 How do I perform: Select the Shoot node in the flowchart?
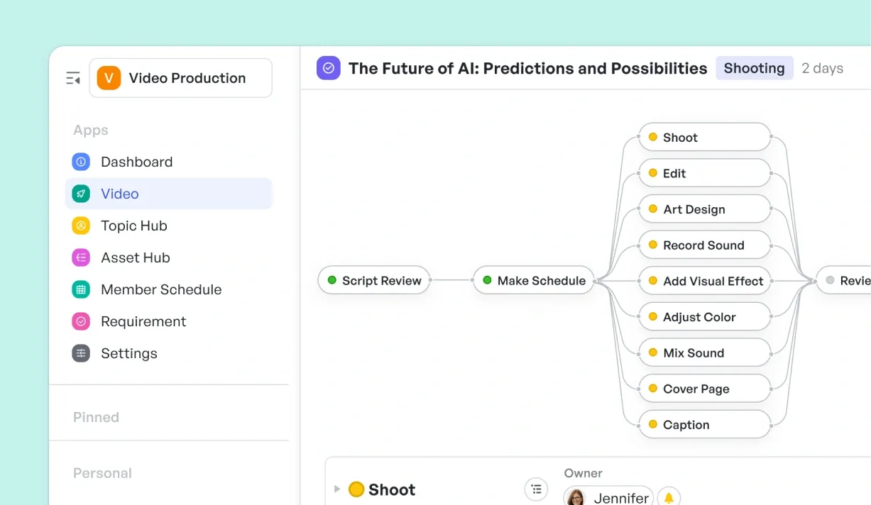[705, 137]
